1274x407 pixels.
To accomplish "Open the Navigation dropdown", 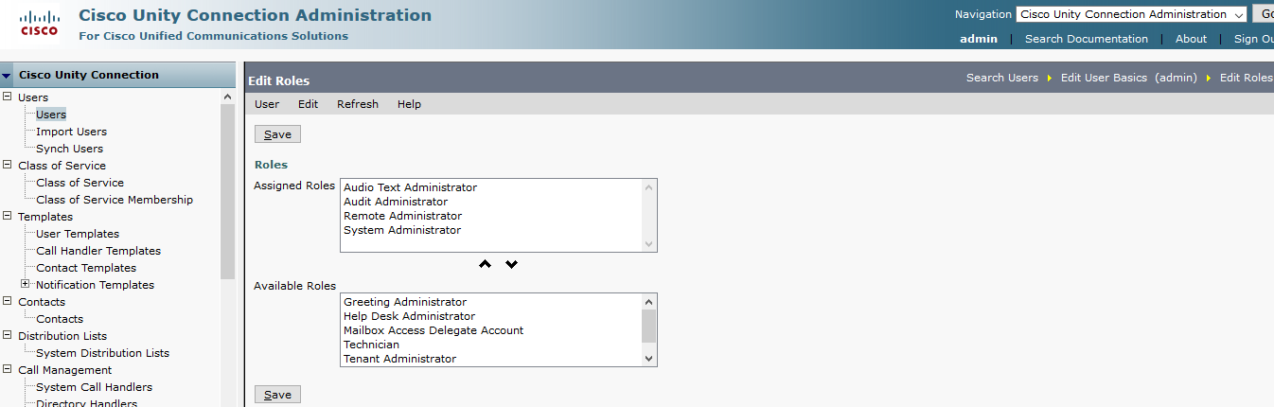I will click(1132, 14).
